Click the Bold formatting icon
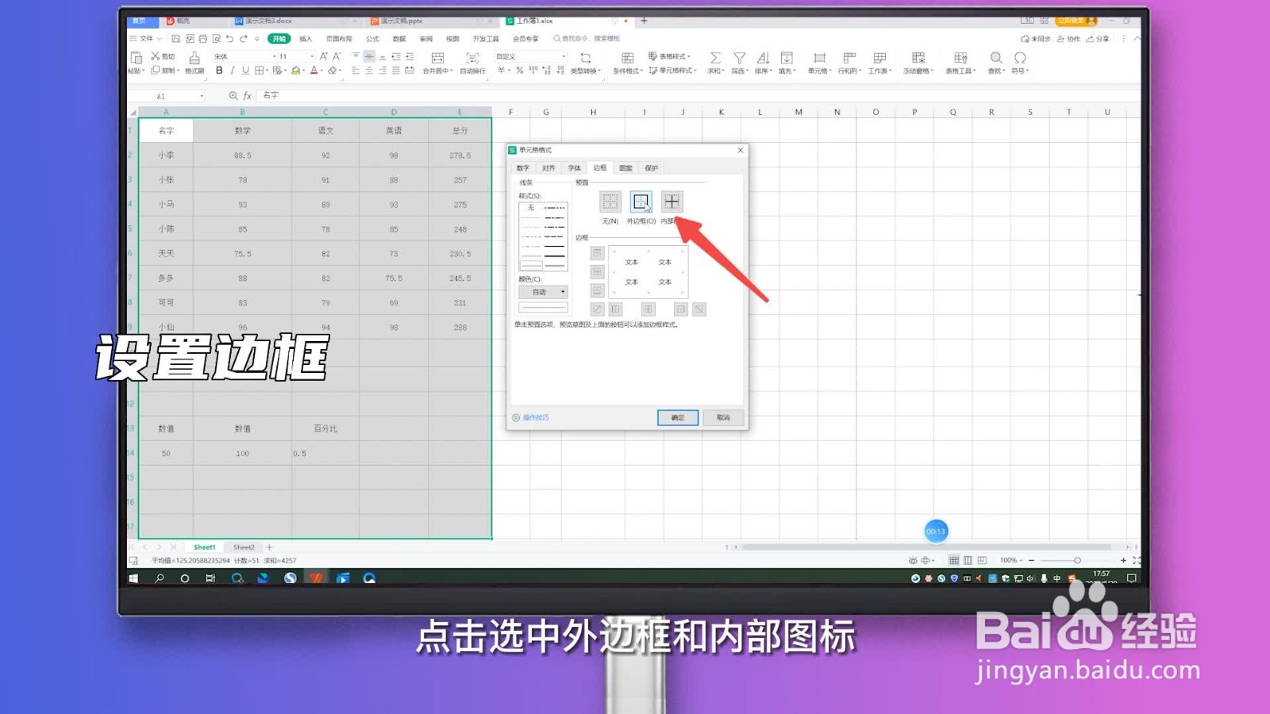Screen dimensions: 1270x714 (219, 71)
